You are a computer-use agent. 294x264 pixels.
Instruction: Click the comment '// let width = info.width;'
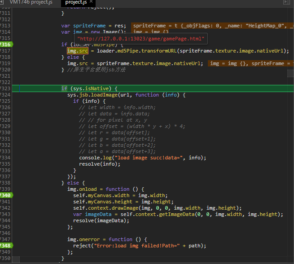pos(117,107)
